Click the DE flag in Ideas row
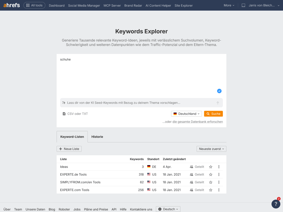Screen dimensions: 283x212 point(149,166)
